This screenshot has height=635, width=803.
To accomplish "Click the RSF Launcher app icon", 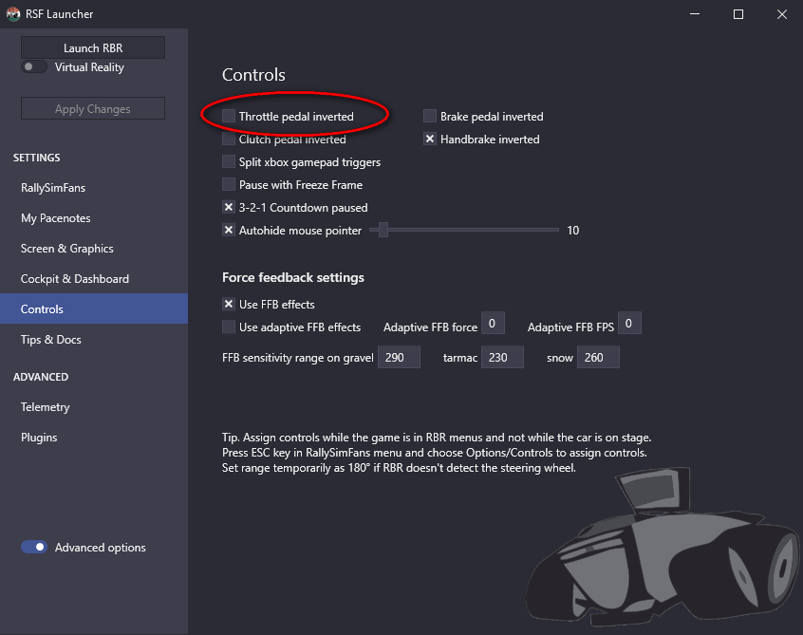I will pyautogui.click(x=12, y=14).
